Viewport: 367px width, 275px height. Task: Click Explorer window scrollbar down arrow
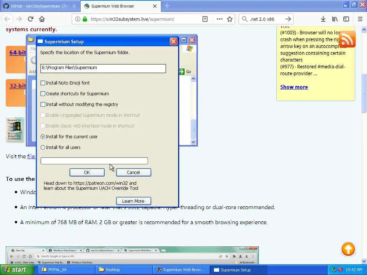pyautogui.click(x=193, y=142)
